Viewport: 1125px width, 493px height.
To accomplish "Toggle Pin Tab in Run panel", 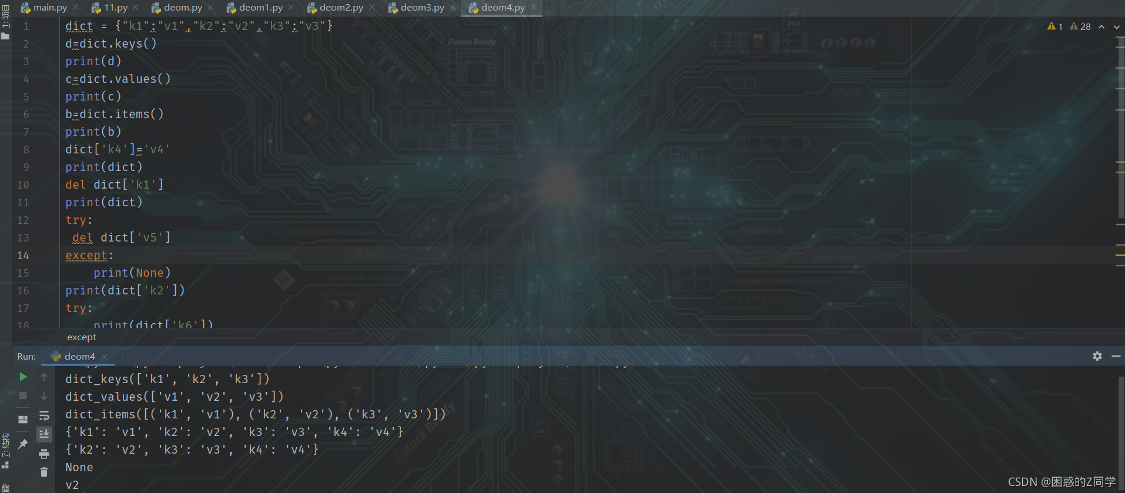I will tap(23, 444).
